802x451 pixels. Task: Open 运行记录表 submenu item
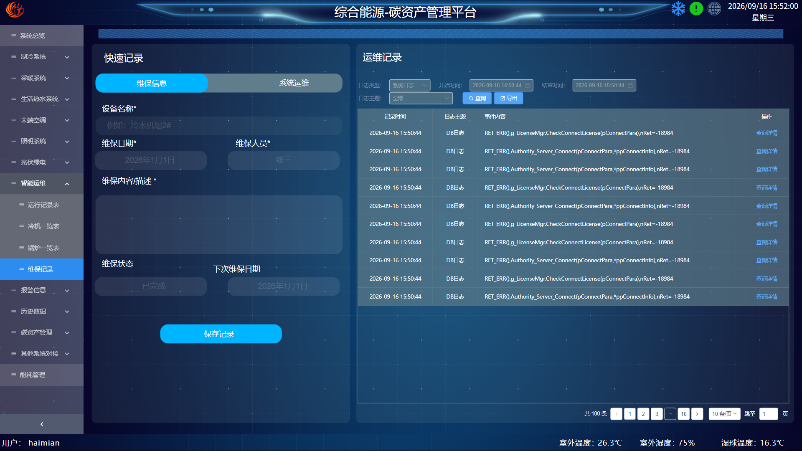42,205
